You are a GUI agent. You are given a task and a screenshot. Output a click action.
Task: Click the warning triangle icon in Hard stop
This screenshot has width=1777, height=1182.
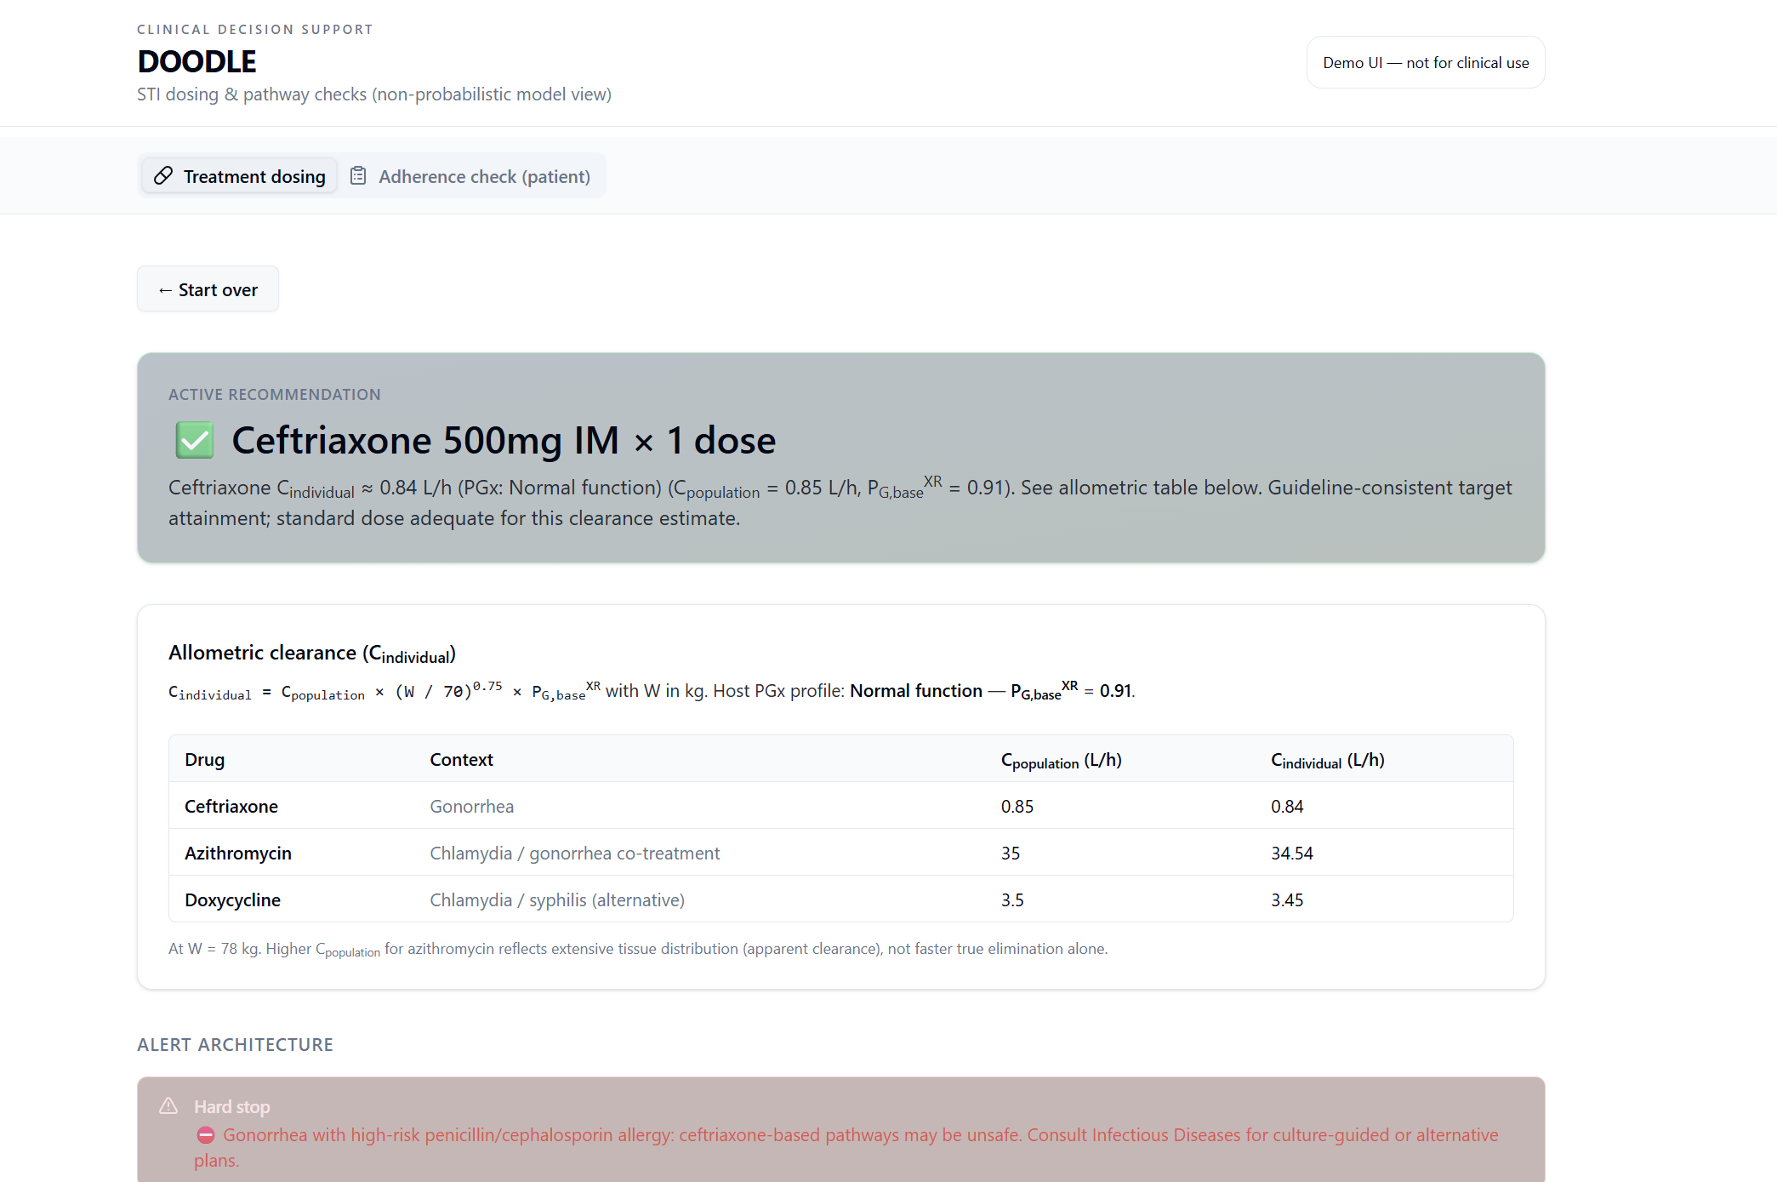click(x=168, y=1106)
